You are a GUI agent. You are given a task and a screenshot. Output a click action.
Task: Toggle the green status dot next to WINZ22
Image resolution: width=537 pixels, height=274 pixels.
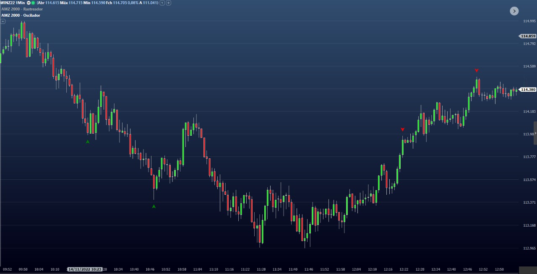[33, 3]
